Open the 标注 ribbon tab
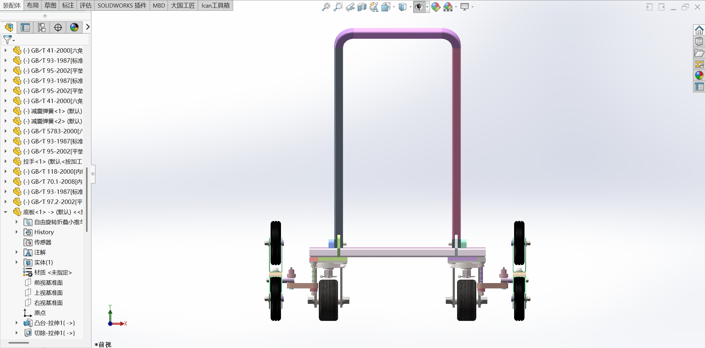The height and width of the screenshot is (348, 705). click(68, 5)
